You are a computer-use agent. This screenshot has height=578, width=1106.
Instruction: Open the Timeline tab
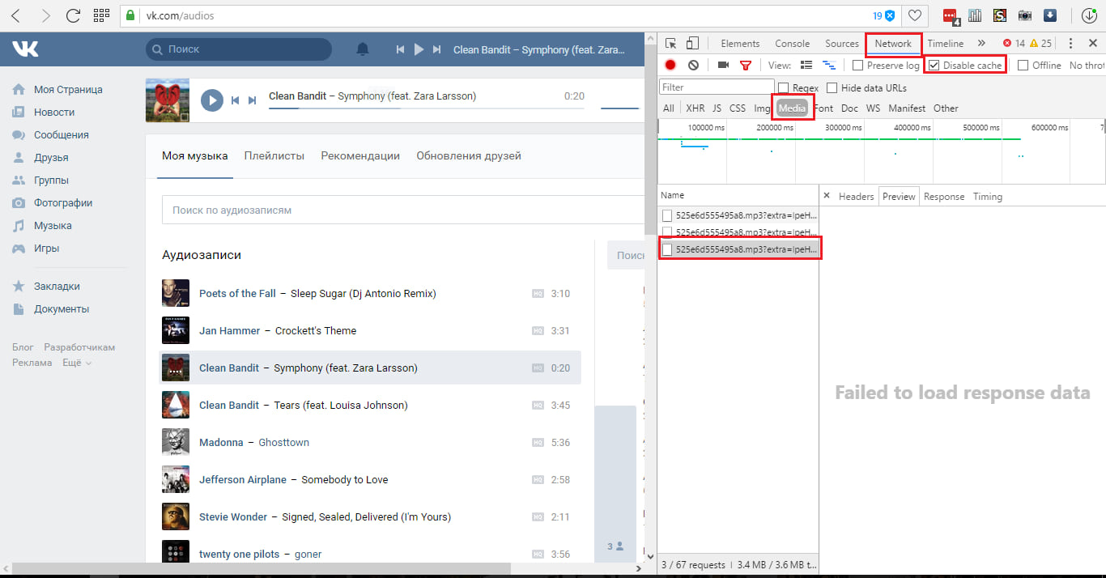click(946, 44)
